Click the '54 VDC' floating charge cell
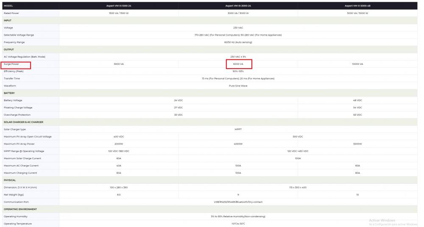The height and width of the screenshot is (227, 424). pos(357,108)
